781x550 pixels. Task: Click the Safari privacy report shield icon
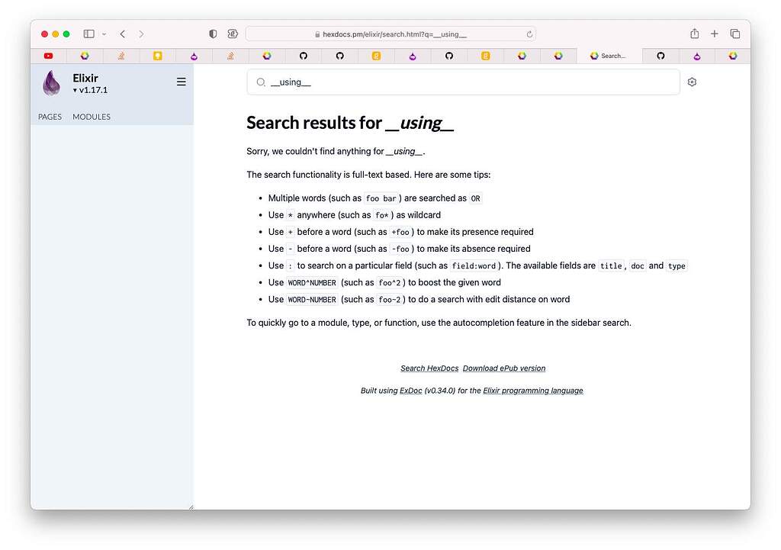pyautogui.click(x=212, y=34)
